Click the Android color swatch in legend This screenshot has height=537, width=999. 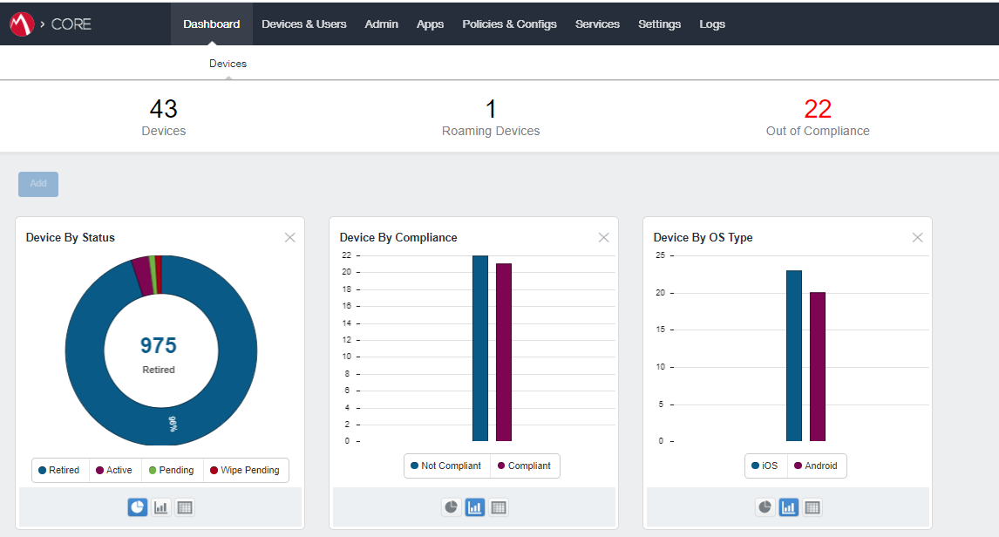[x=796, y=466]
